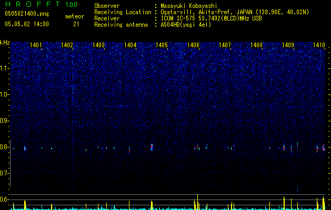Screen dimensions: 331x210
Task: Select the A504HB(yagi 4el) antenna text
Action: [x=186, y=25]
